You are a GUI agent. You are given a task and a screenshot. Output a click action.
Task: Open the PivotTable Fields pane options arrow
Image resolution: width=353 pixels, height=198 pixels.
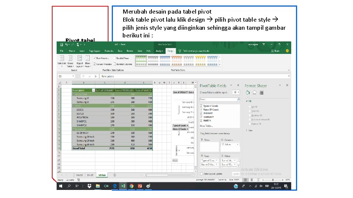point(231,85)
